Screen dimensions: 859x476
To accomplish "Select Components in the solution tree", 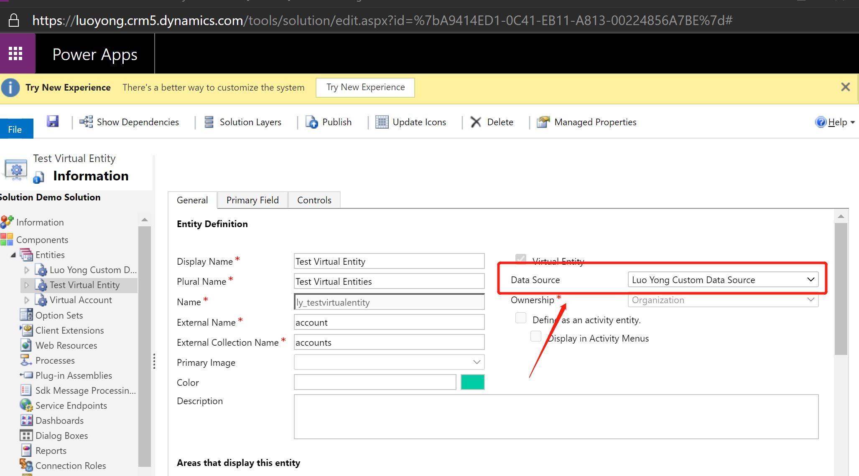I will [42, 240].
